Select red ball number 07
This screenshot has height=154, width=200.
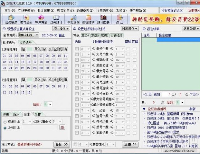coord(41,56)
